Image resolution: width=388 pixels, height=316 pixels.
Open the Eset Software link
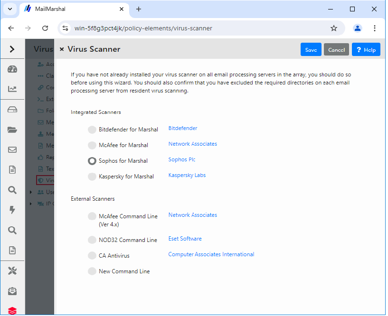185,239
